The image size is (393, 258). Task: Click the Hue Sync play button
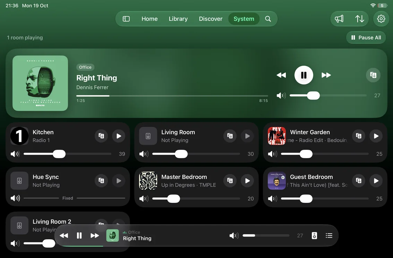pos(119,181)
